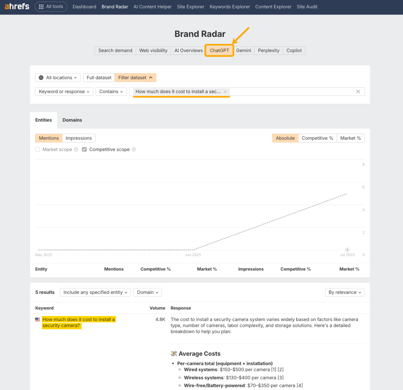This screenshot has height=390, width=403.
Task: Open the Contains condition dropdown
Action: point(111,91)
